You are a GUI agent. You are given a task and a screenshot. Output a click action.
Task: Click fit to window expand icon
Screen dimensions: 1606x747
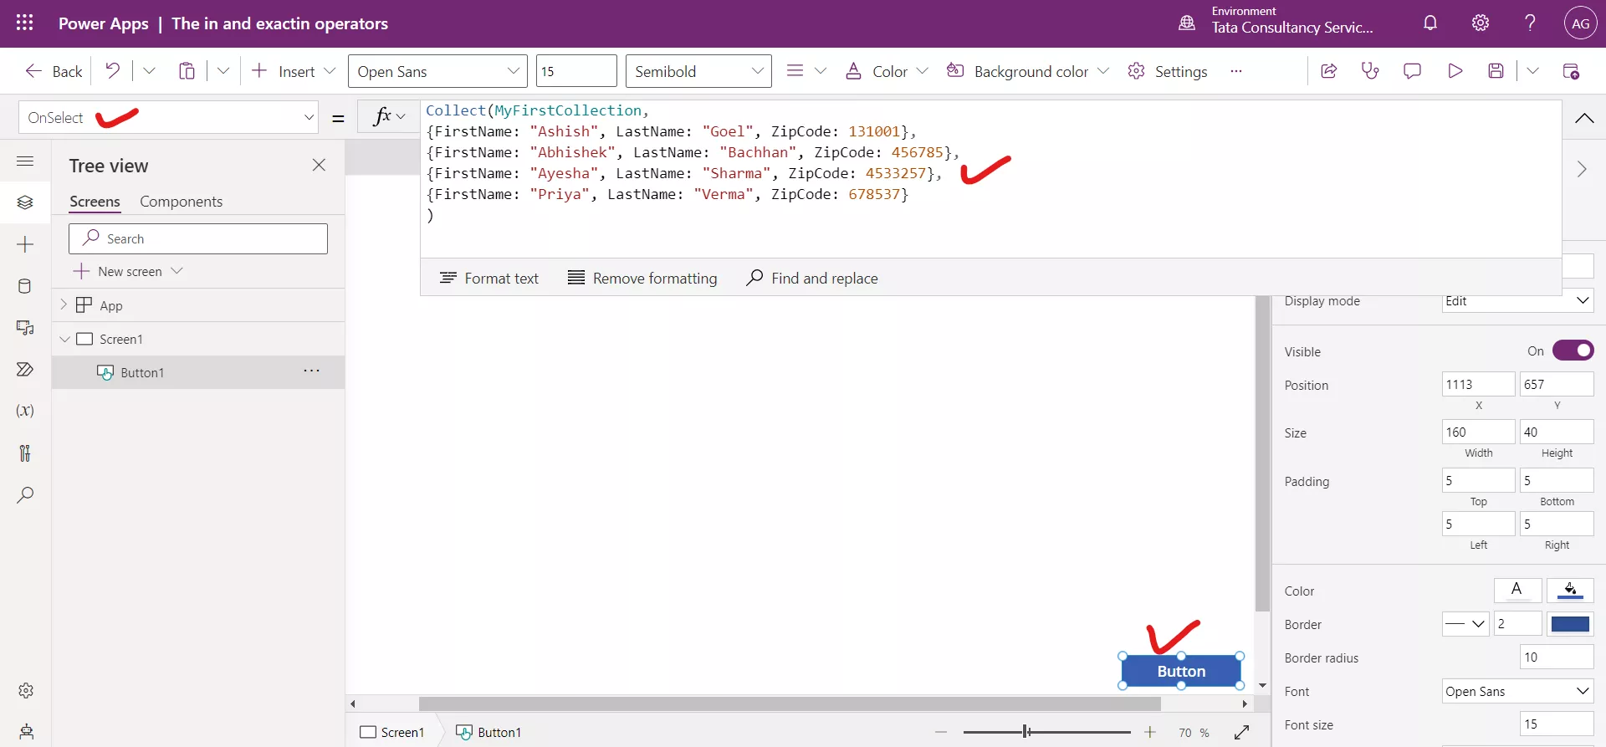coord(1241,732)
